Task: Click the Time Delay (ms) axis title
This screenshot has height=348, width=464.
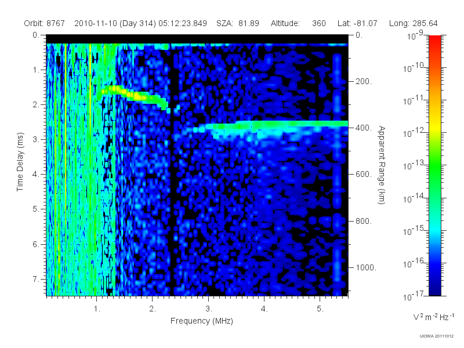Action: click(20, 162)
